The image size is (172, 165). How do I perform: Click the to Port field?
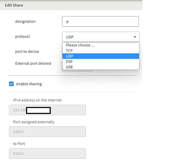click(x=47, y=153)
